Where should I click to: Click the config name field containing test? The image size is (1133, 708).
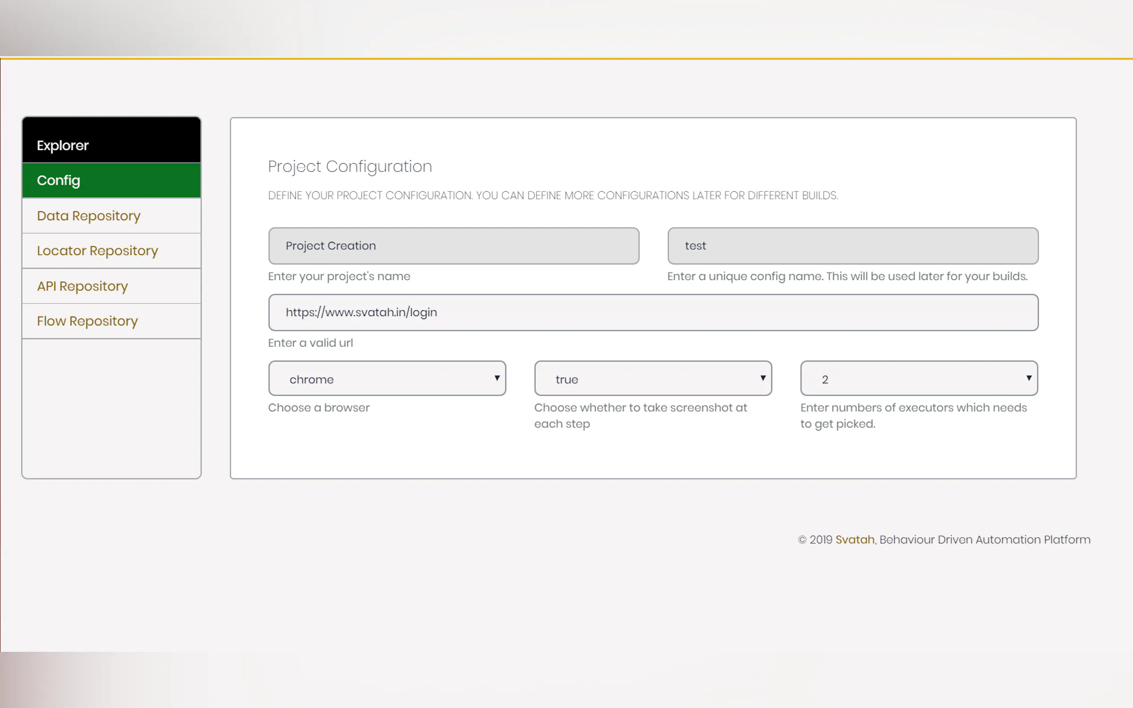pos(852,246)
